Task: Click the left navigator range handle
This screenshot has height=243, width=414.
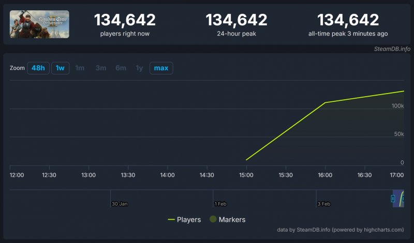Action: pos(393,199)
